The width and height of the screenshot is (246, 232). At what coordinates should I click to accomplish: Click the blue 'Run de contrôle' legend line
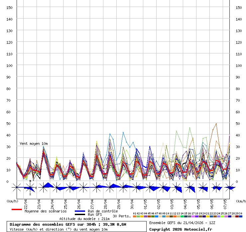click(80, 211)
